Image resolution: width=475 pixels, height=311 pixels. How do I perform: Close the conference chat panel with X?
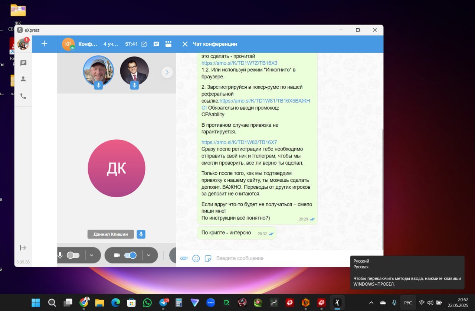coord(185,44)
